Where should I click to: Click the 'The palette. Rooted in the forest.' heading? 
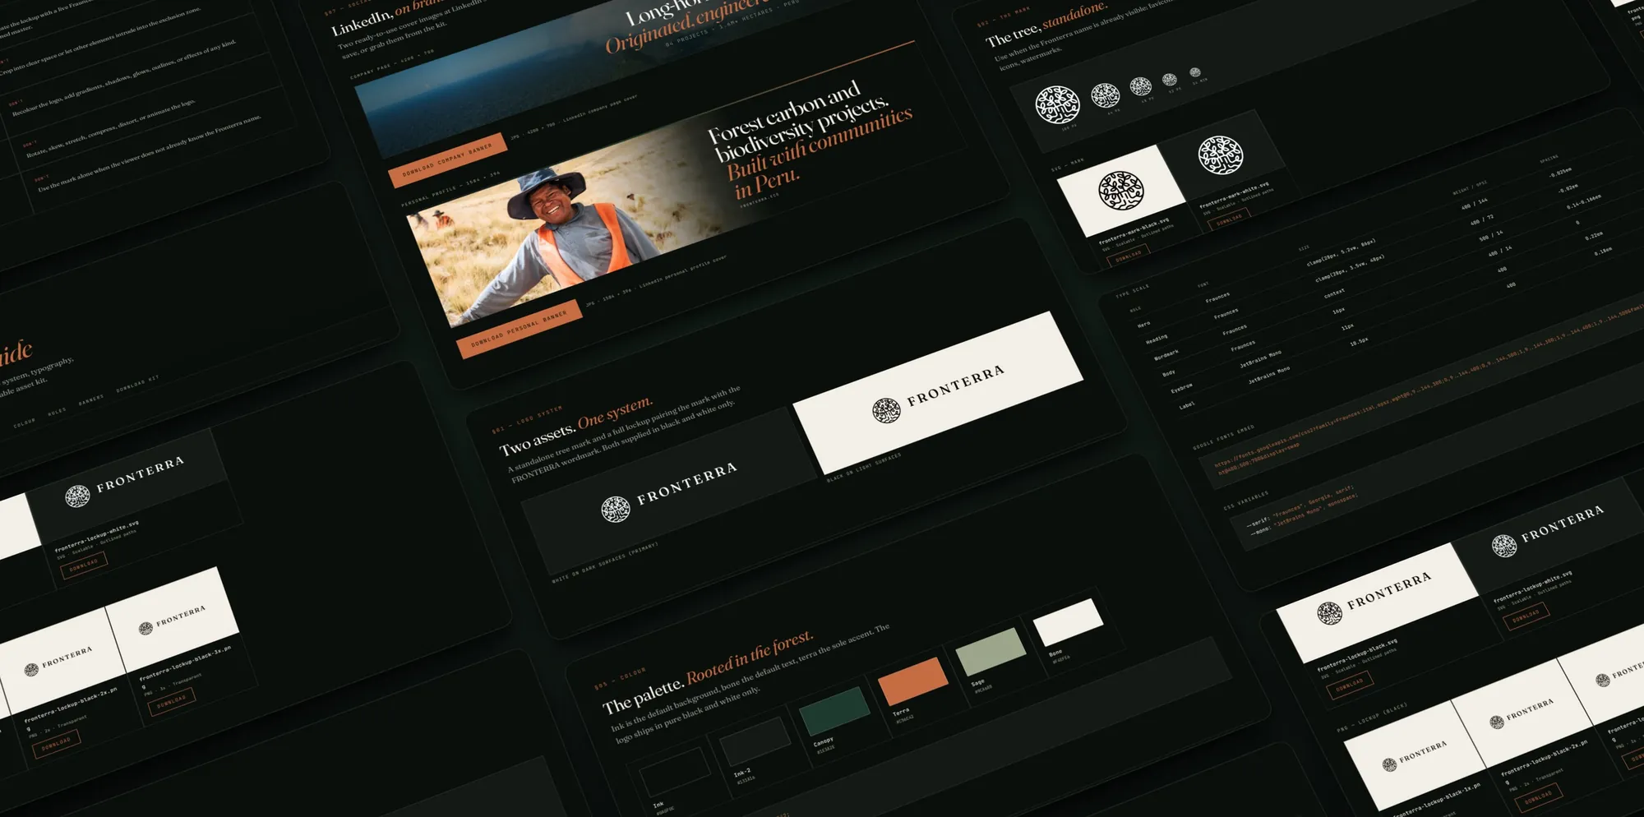click(x=708, y=672)
